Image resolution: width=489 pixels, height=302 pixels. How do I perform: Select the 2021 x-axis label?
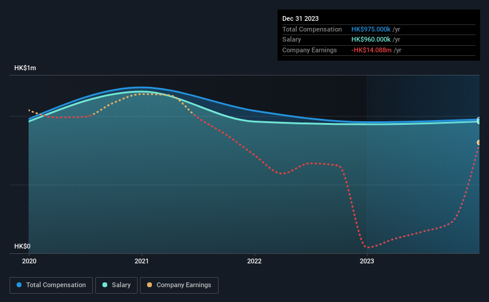point(142,261)
